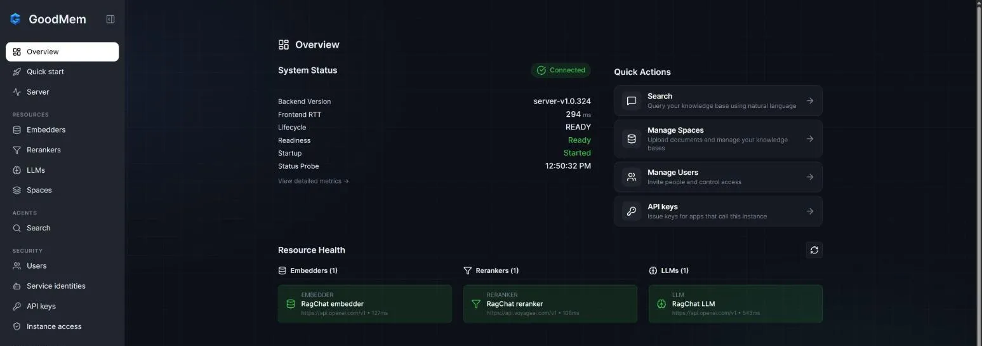The height and width of the screenshot is (346, 982).
Task: Open the Manage Spaces quick action
Action: point(718,138)
